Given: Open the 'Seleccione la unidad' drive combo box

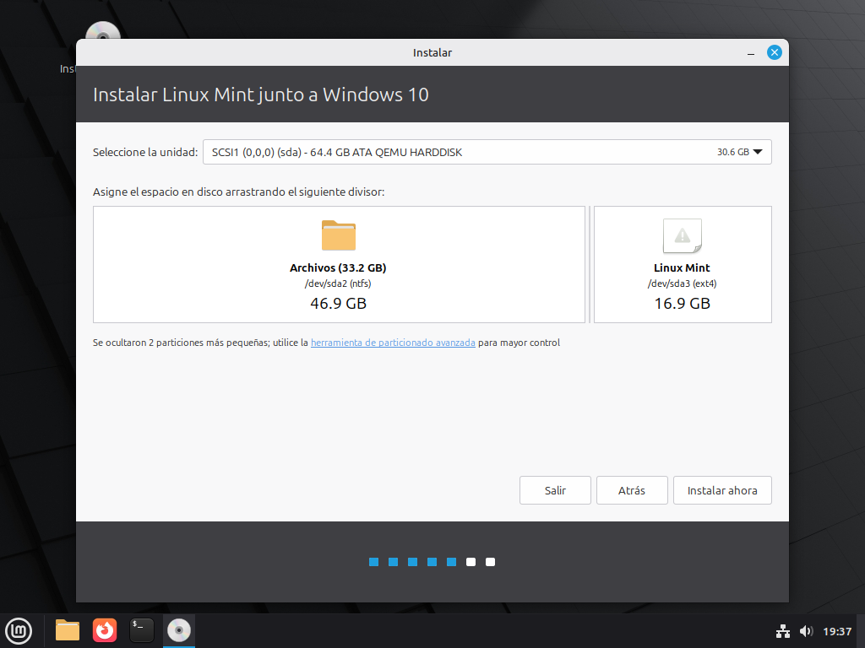Looking at the screenshot, I should [487, 152].
